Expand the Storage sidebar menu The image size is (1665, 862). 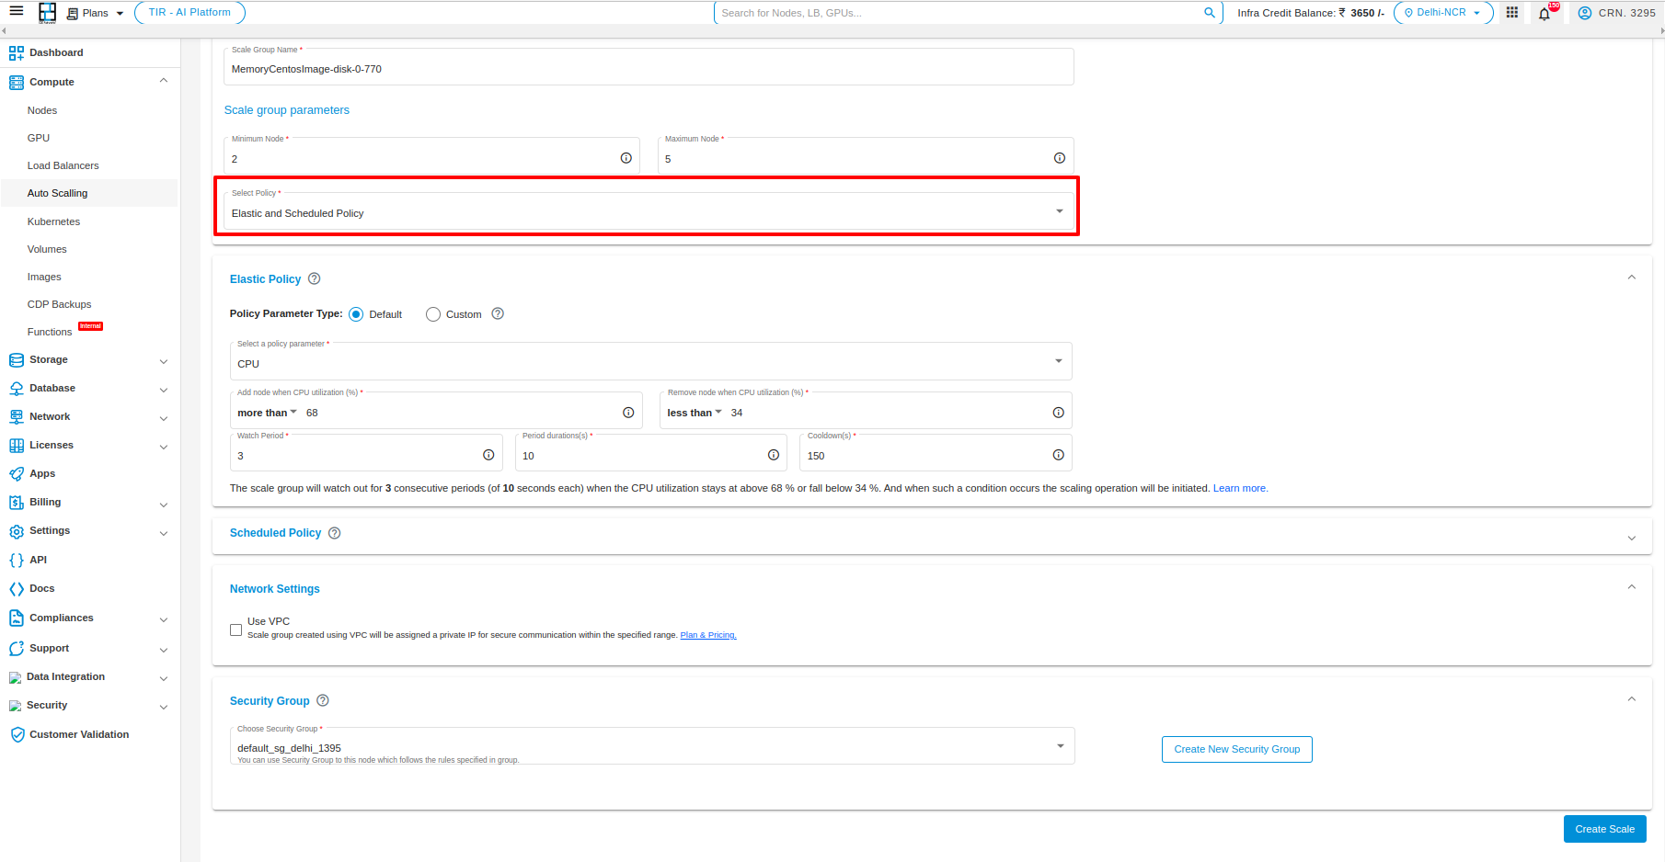tap(164, 361)
